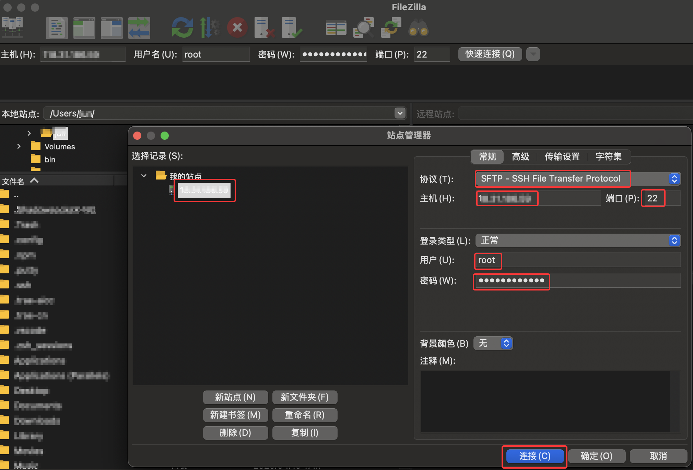The image size is (693, 470).
Task: Click the quick connect 主机 input field
Action: 83,54
